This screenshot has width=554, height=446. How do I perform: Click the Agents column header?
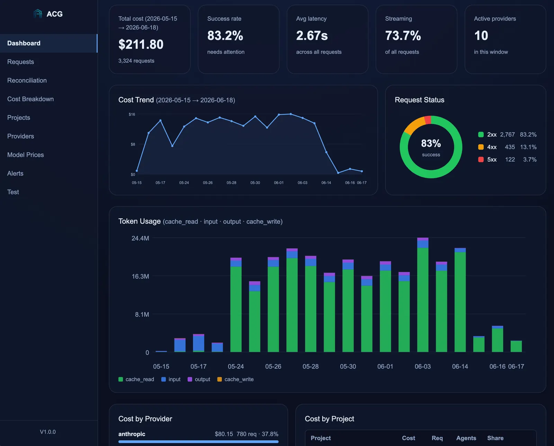466,438
